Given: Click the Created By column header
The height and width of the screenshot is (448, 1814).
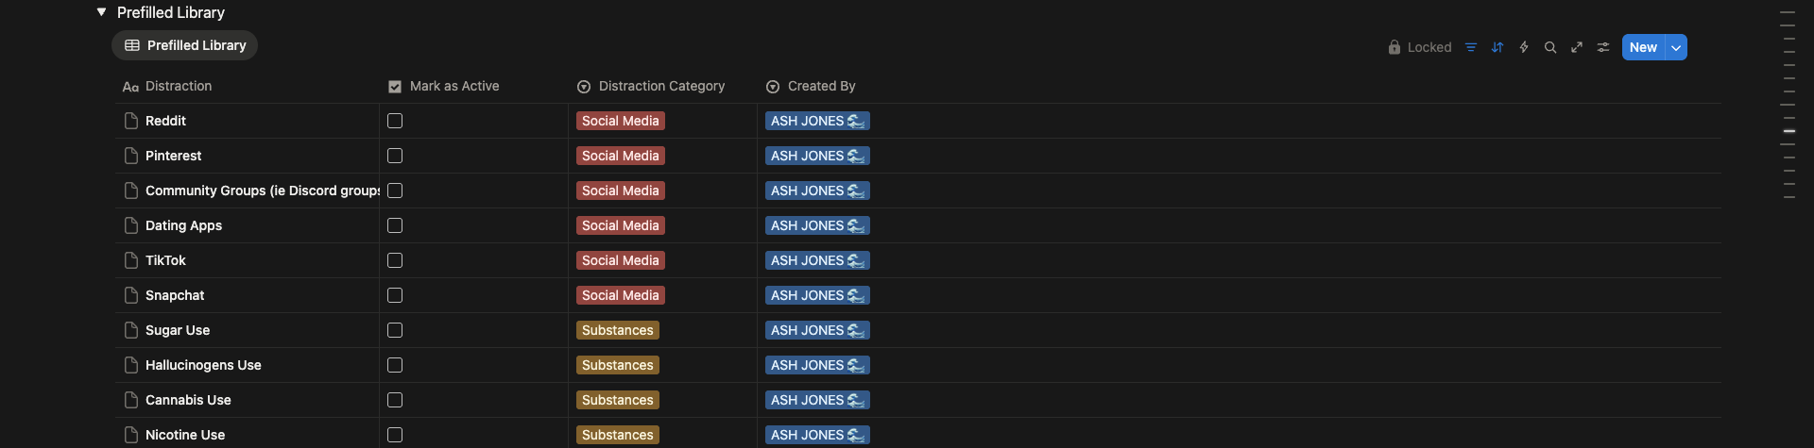Looking at the screenshot, I should tap(821, 86).
